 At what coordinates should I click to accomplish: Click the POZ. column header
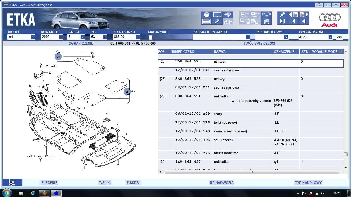[x=163, y=52]
